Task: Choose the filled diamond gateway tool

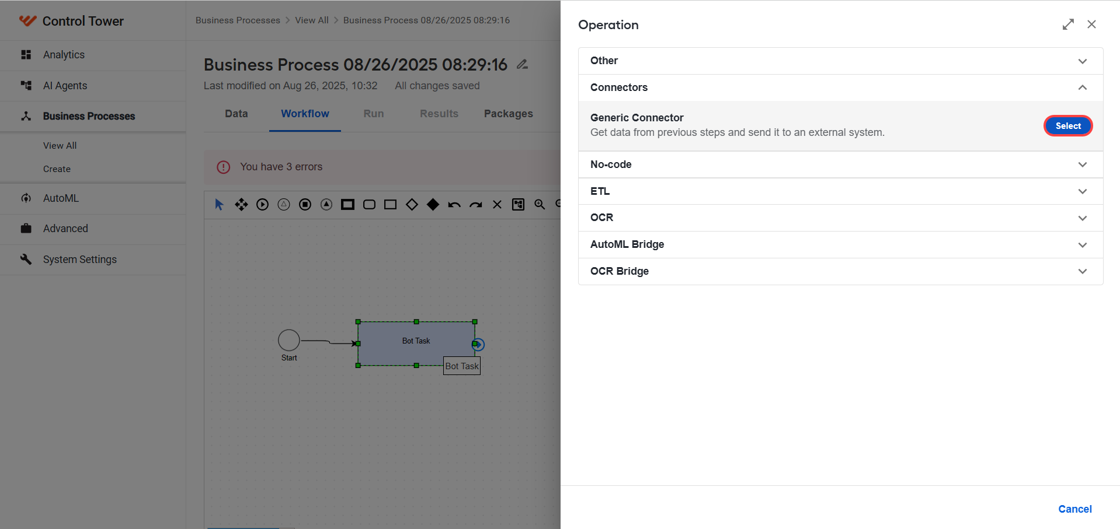Action: pos(433,205)
